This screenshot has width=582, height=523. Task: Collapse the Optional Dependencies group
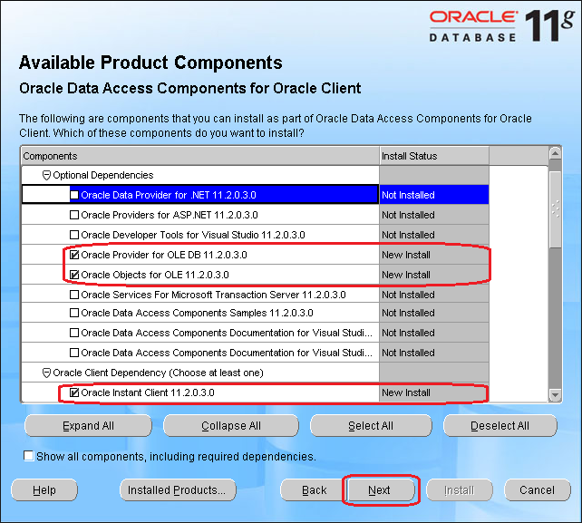tap(46, 175)
